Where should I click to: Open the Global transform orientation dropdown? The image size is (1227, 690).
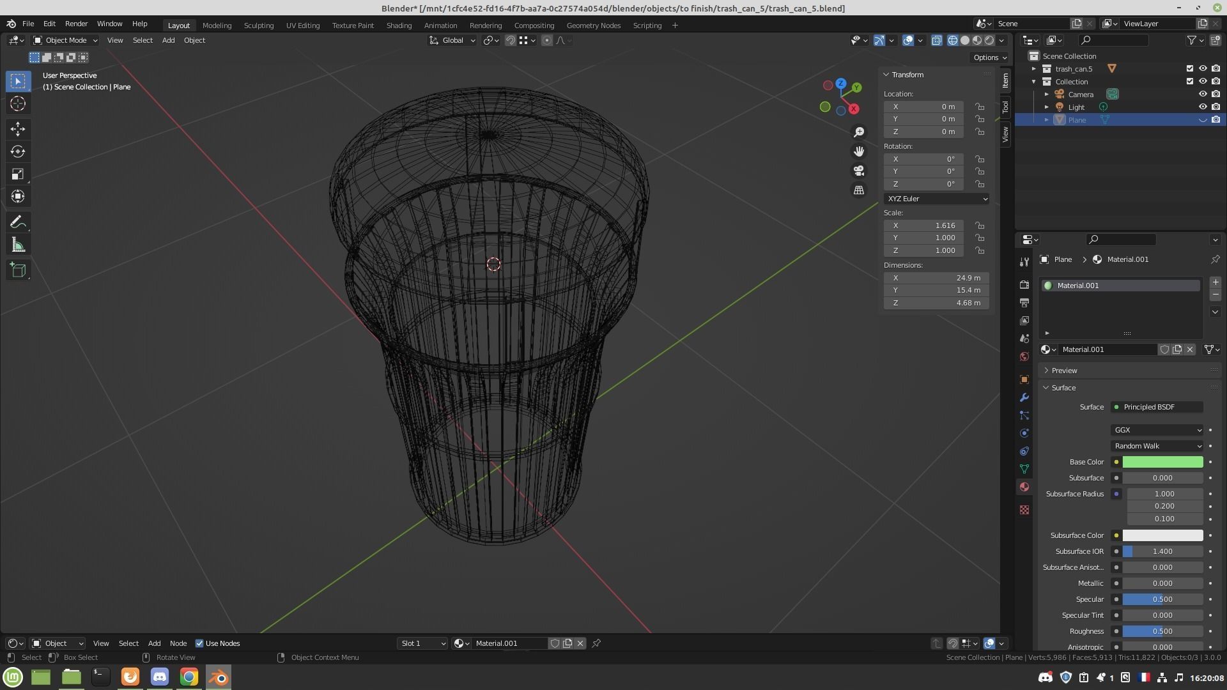[452, 40]
